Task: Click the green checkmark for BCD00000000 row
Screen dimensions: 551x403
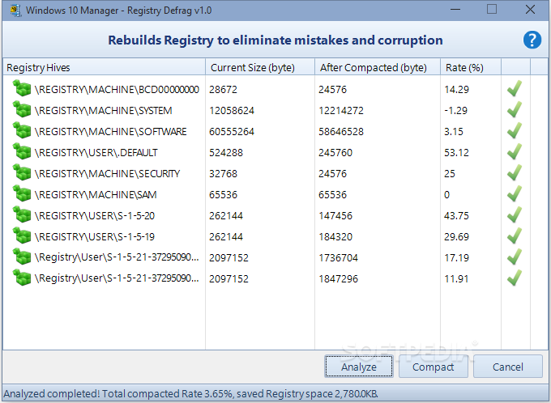Action: 515,88
